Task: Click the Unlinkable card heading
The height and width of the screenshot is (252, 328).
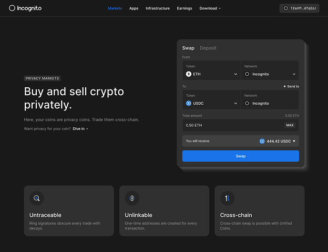Action: coord(138,215)
